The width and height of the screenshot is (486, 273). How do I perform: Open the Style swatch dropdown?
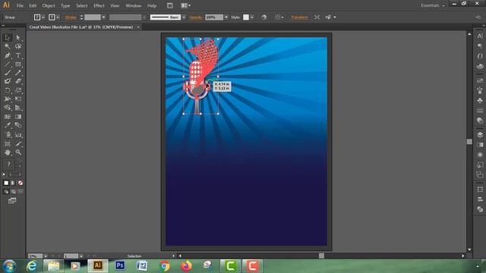252,17
